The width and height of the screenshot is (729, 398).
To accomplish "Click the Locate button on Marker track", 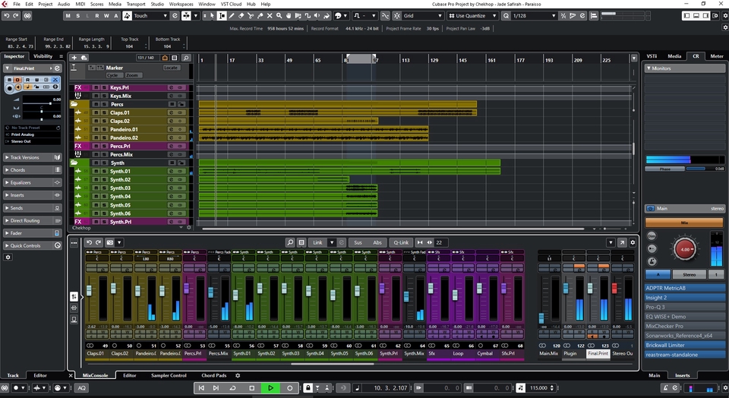I will pos(171,68).
